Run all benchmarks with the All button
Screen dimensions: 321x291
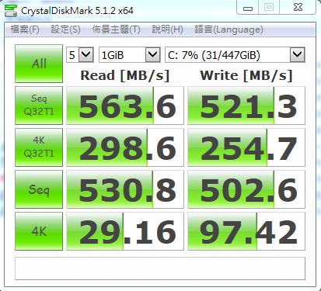39,64
